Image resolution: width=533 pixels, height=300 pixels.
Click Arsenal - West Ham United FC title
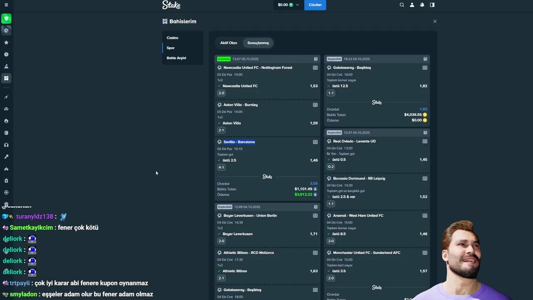coord(358,215)
